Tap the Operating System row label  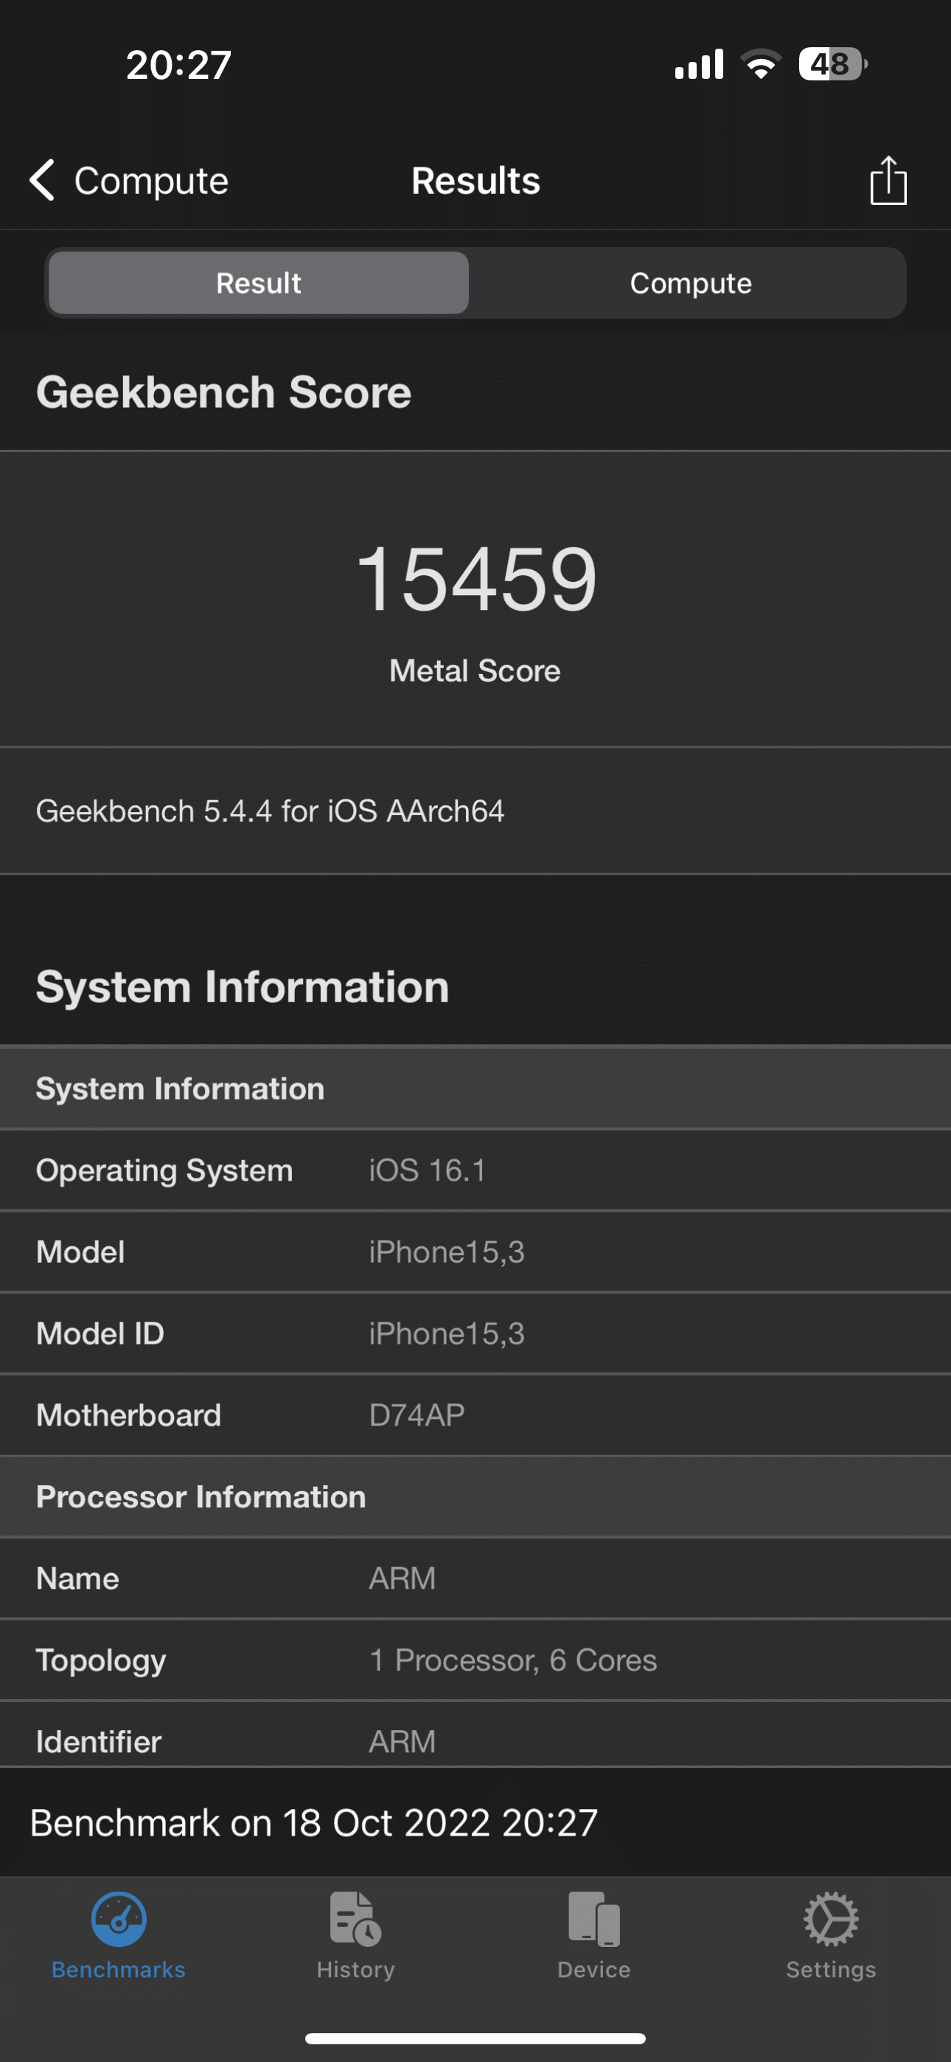pos(164,1170)
